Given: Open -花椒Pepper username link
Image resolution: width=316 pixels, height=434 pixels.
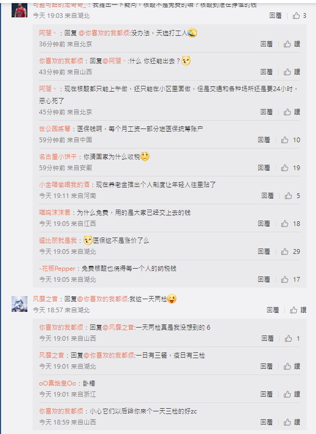Looking at the screenshot, I should (x=57, y=269).
